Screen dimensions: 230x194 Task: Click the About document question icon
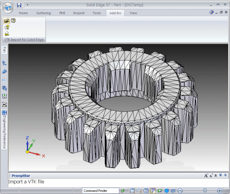7,27
